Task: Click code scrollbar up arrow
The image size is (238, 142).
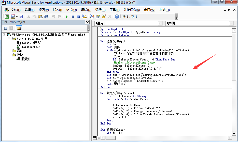Action: (x=234, y=31)
